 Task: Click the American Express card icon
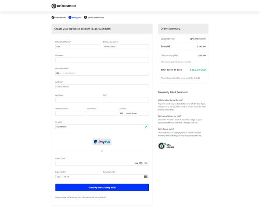click(x=145, y=163)
